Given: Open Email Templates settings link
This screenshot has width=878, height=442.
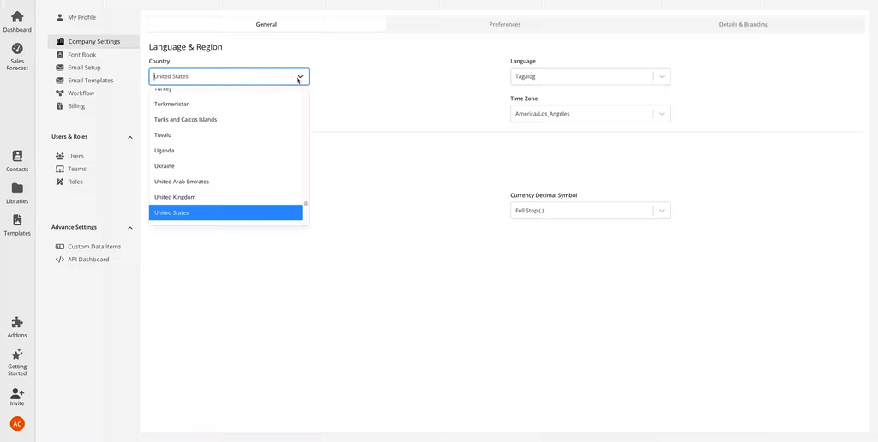Looking at the screenshot, I should tap(90, 81).
